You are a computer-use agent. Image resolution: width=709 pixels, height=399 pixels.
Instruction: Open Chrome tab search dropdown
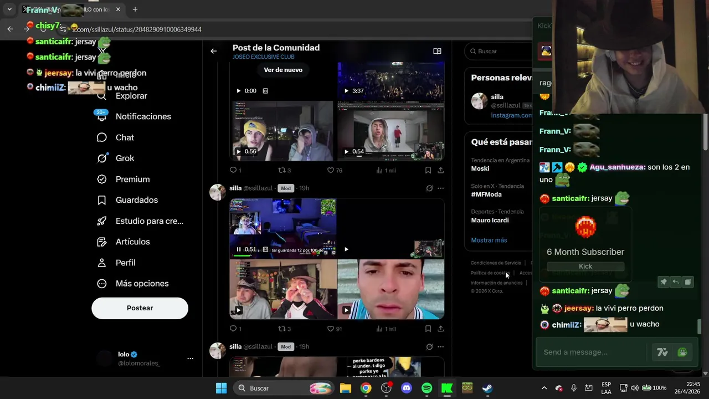(x=9, y=9)
